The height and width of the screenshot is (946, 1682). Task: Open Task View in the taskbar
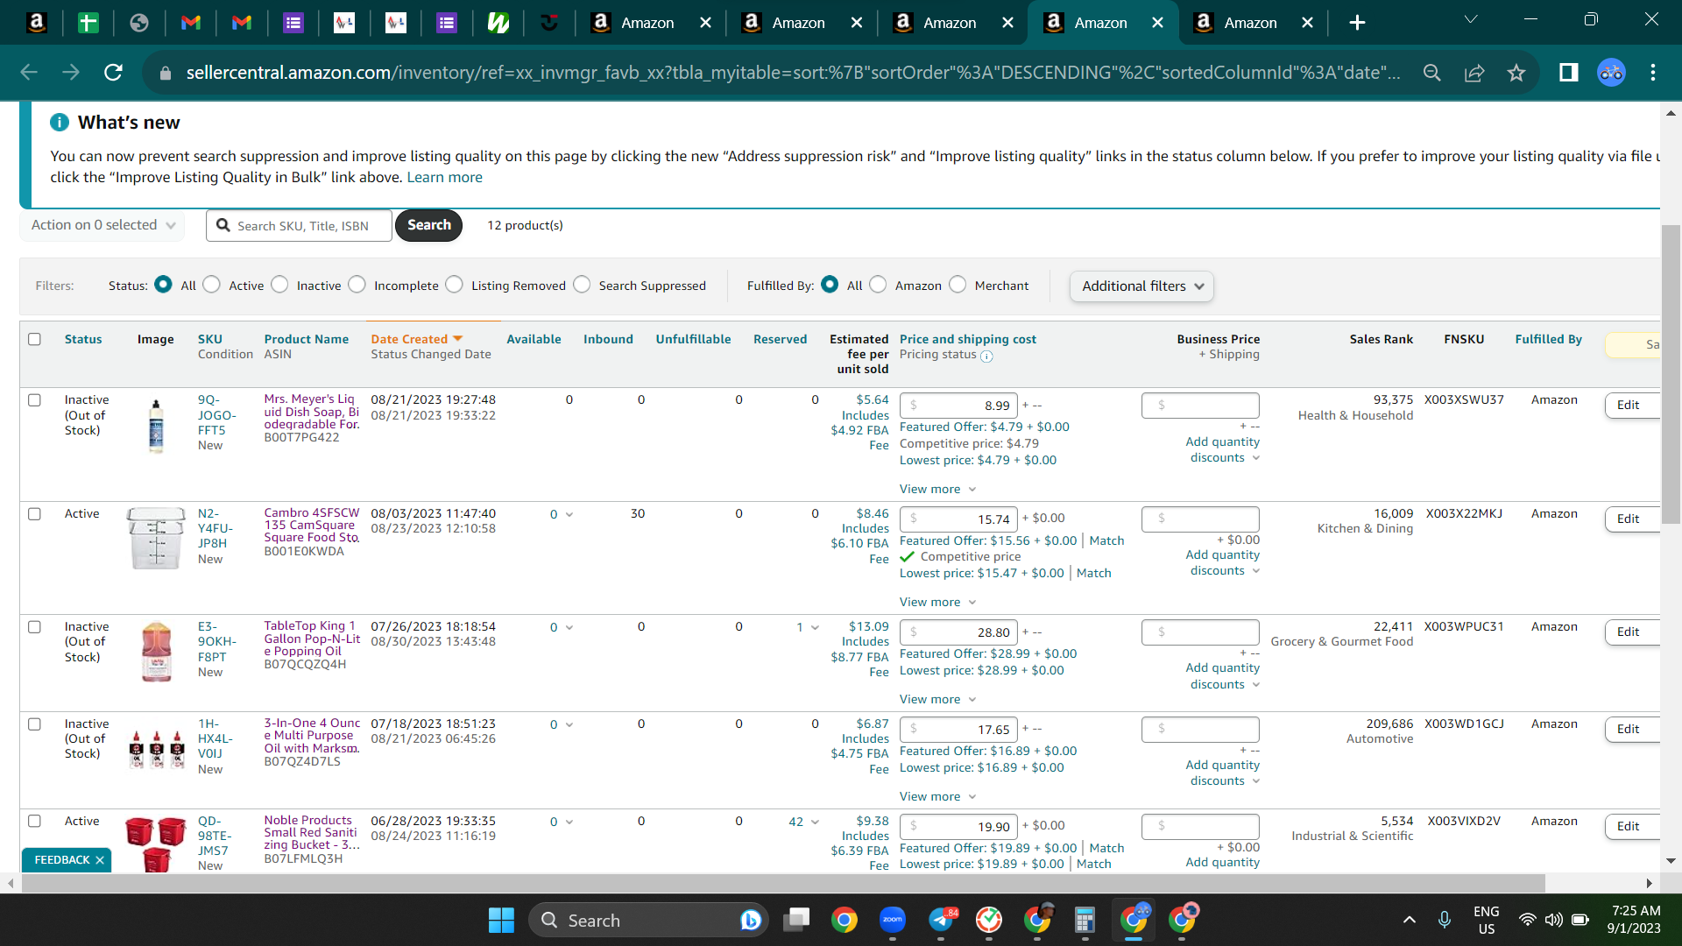796,920
